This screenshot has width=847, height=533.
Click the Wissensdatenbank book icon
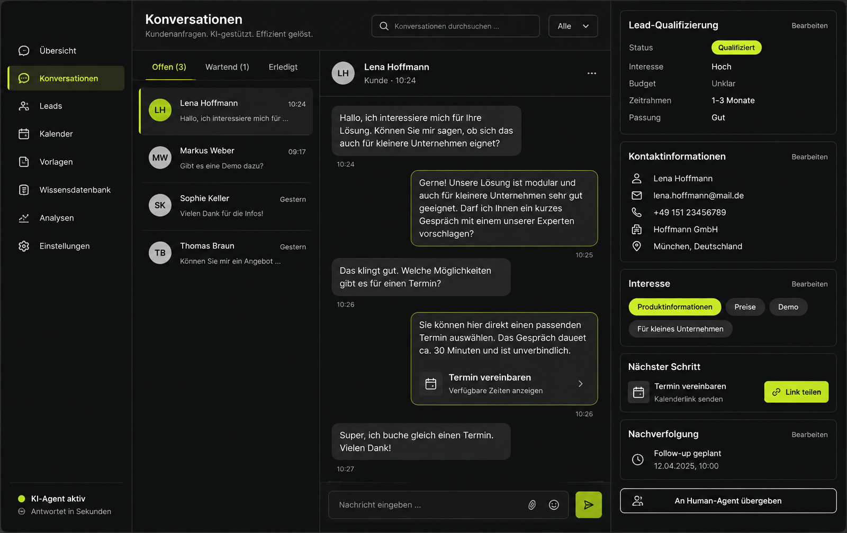[24, 190]
